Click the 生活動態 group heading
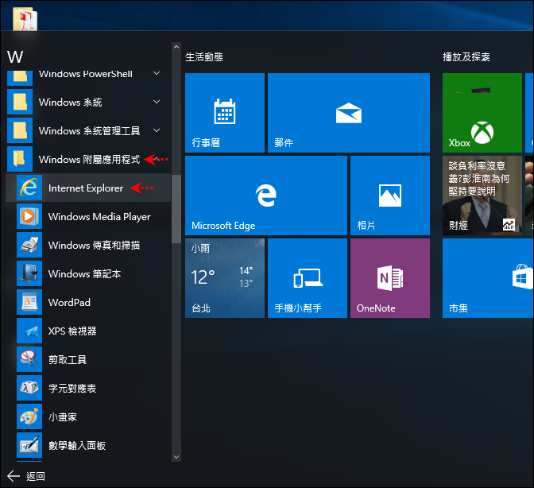The height and width of the screenshot is (488, 534). tap(204, 57)
